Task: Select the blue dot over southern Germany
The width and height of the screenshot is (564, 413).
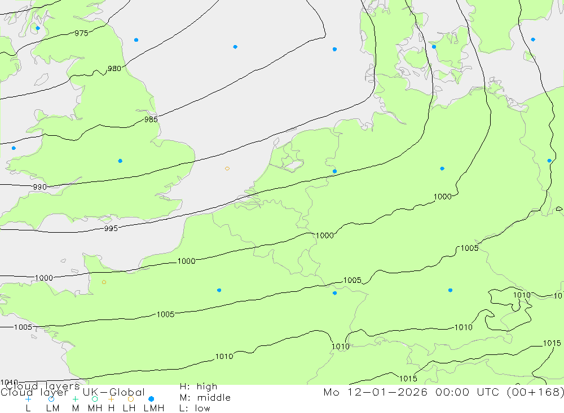Action: [x=450, y=290]
